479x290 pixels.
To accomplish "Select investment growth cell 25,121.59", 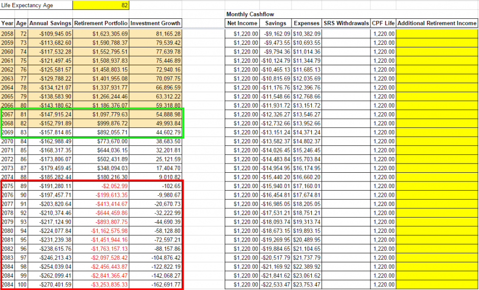I will point(155,159).
